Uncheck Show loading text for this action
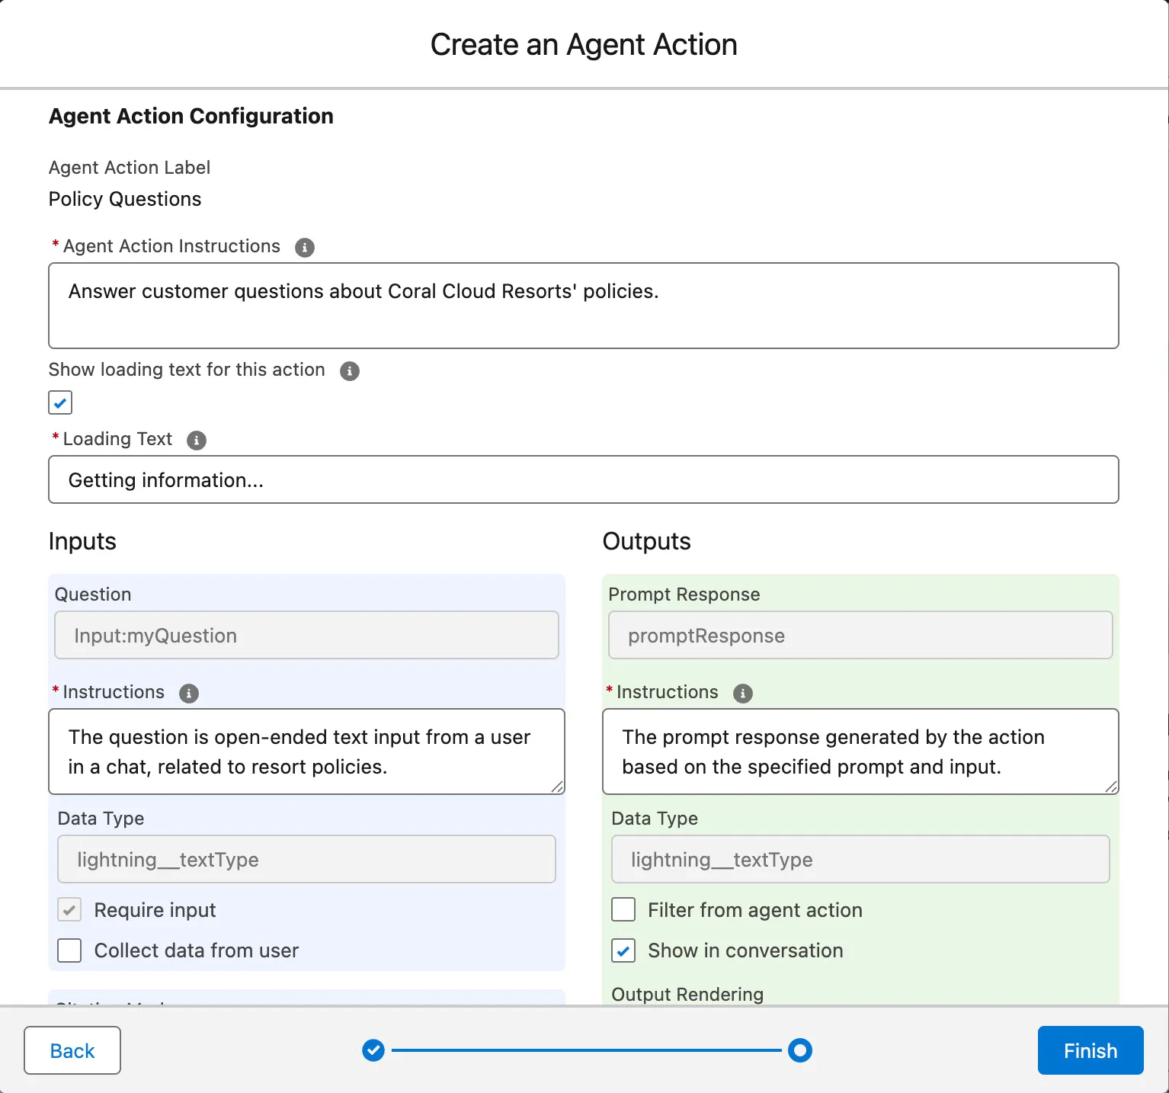Viewport: 1169px width, 1093px height. coord(60,402)
